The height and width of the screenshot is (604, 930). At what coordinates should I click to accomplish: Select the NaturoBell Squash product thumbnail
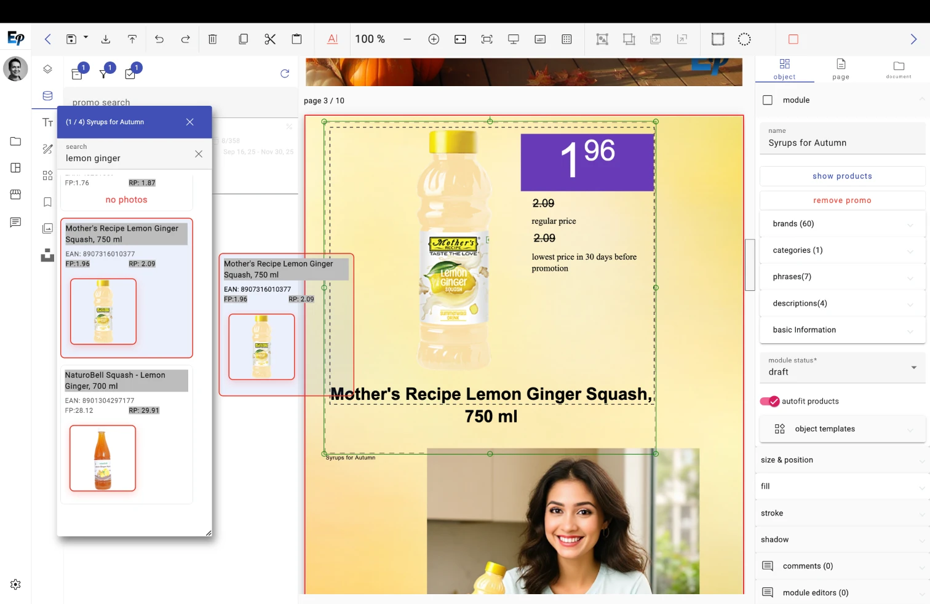[103, 458]
